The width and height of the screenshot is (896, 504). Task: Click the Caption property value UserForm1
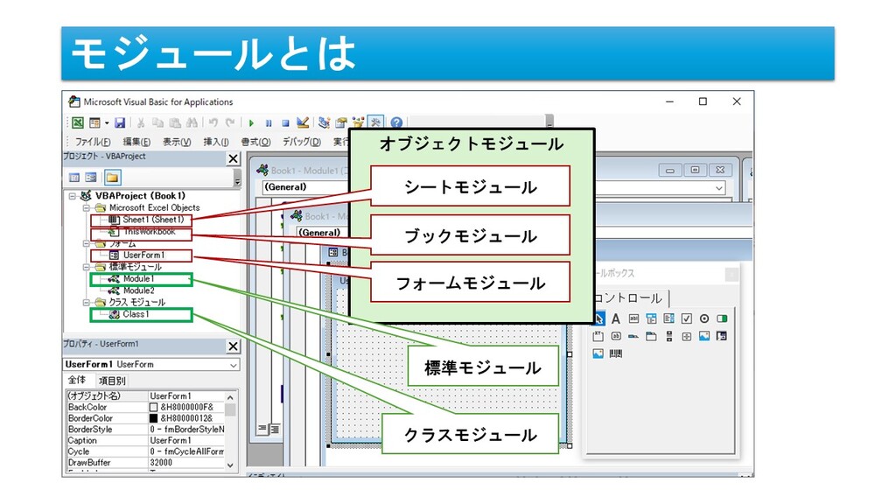pyautogui.click(x=171, y=441)
